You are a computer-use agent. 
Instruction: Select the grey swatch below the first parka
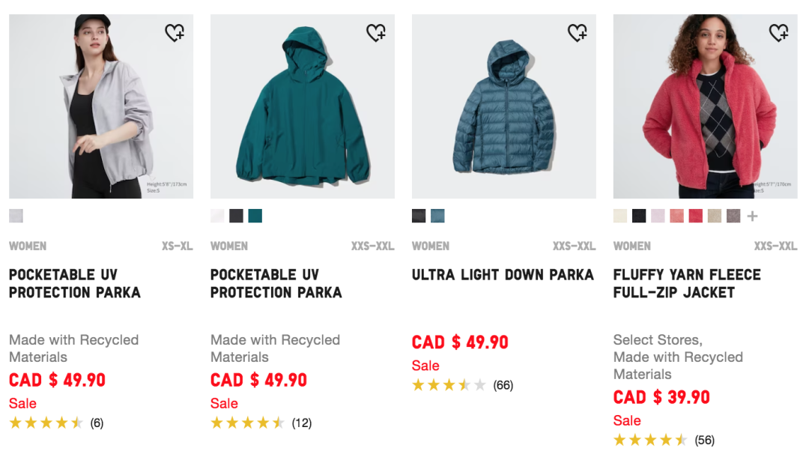16,216
